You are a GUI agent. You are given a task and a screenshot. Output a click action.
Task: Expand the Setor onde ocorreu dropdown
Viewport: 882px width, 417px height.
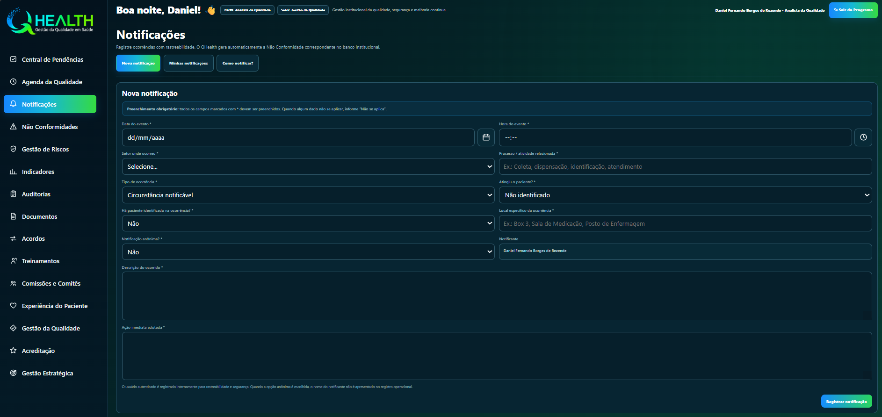(308, 166)
